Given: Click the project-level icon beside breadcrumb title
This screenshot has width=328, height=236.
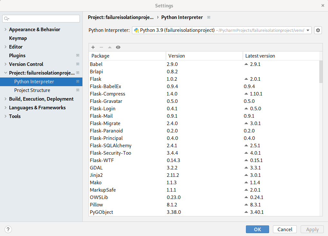Looking at the screenshot, I should (x=209, y=17).
